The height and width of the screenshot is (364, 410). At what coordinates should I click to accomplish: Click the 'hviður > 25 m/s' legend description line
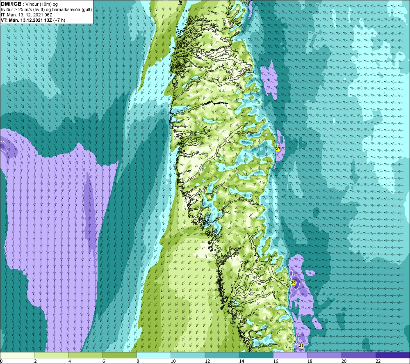pos(47,10)
